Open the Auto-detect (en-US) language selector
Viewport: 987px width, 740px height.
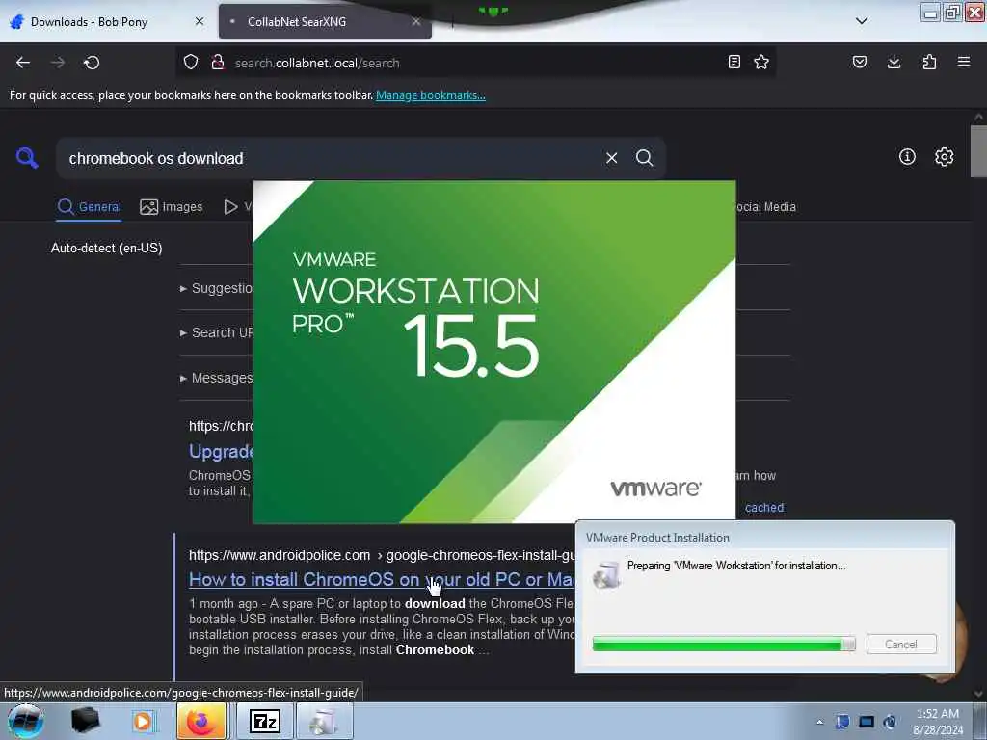[106, 248]
